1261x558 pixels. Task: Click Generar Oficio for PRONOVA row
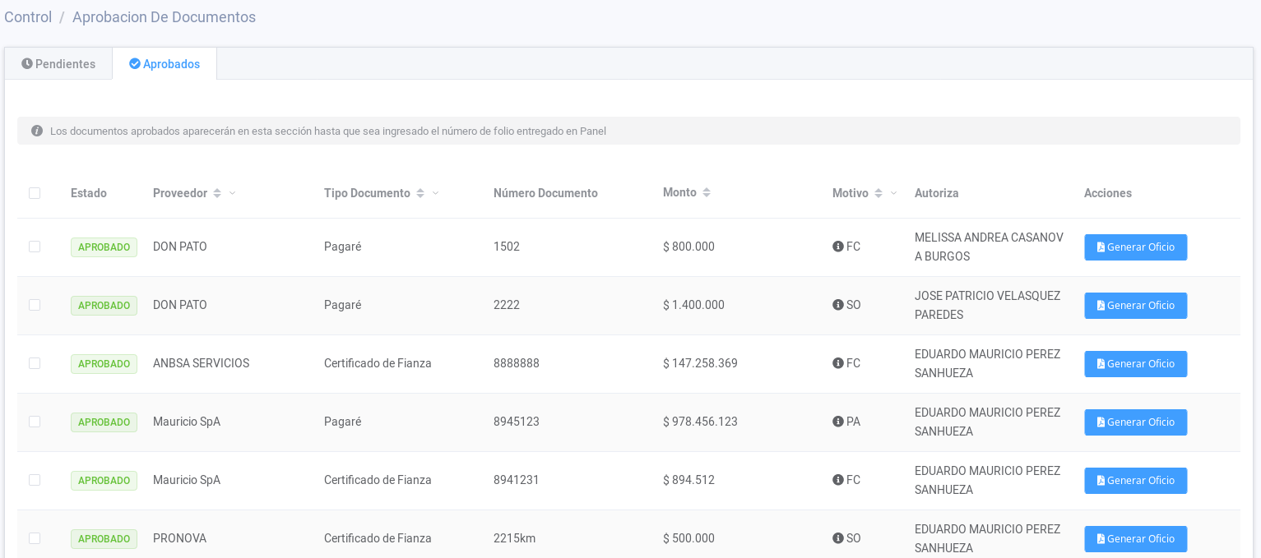point(1135,538)
